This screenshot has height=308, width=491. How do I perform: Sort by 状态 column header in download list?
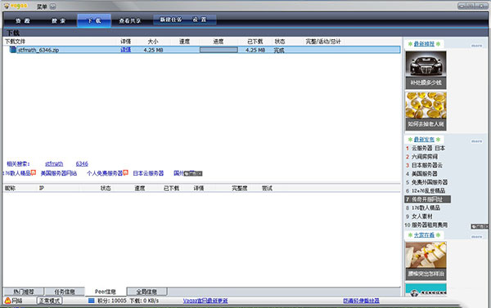[x=280, y=42]
